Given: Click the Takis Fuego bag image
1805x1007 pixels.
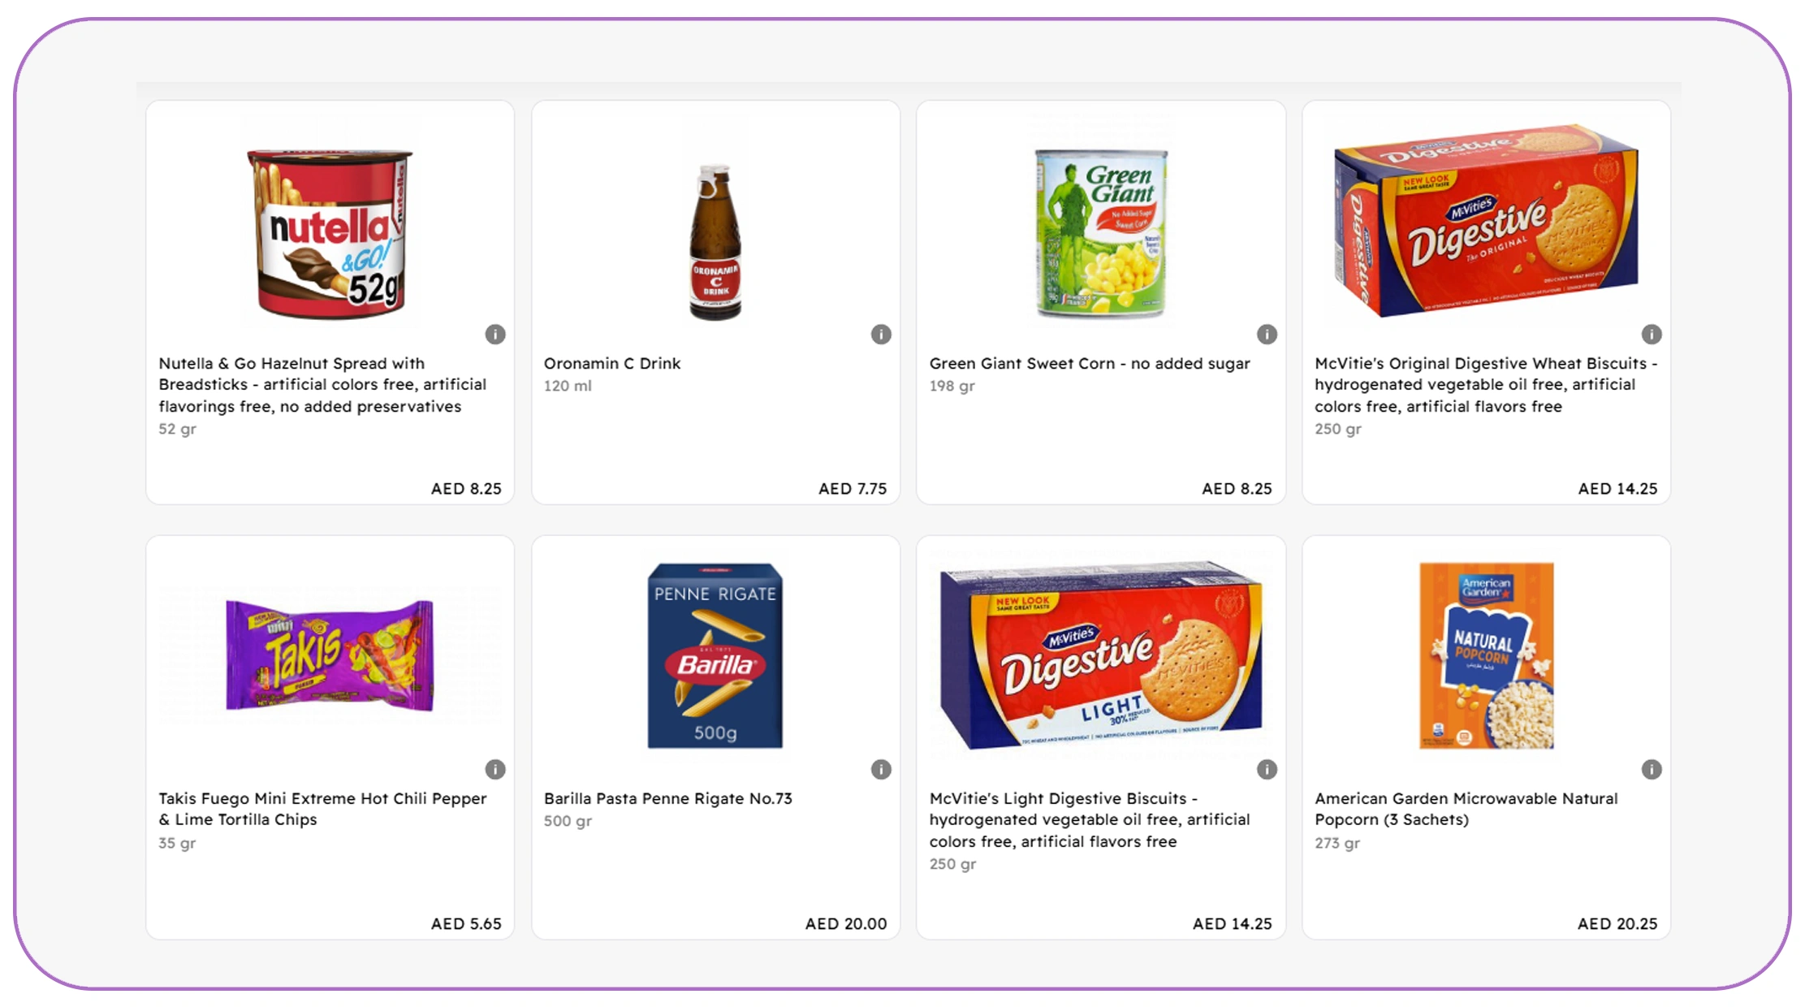Looking at the screenshot, I should coord(330,655).
